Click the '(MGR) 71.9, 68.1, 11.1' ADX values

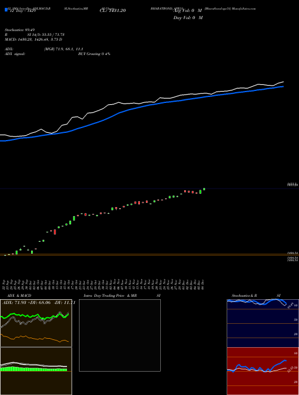63,49
